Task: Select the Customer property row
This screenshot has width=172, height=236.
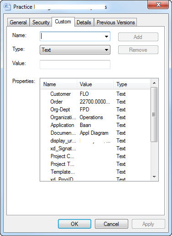Action: pyautogui.click(x=95, y=94)
